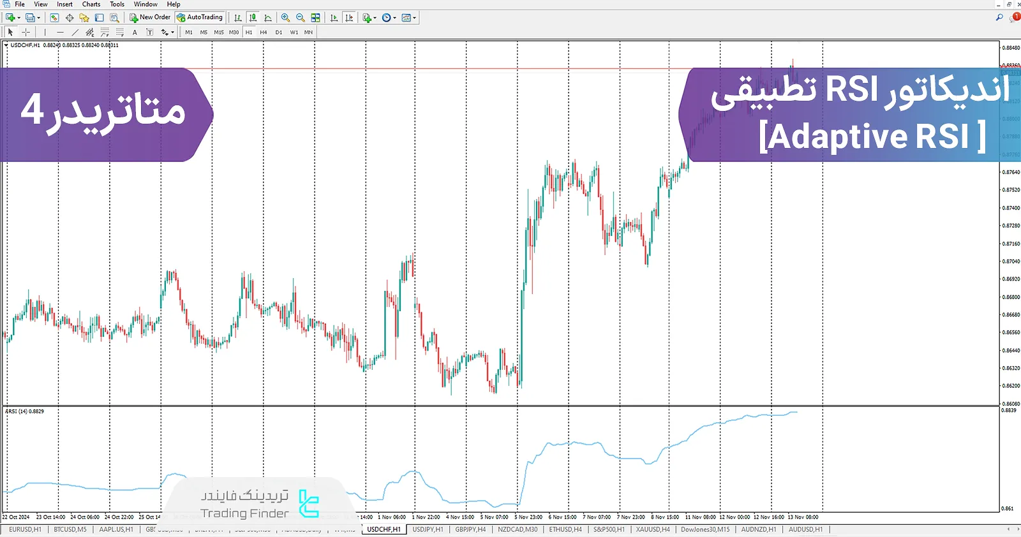
Task: Switch to USDJPY,H1 chart tab
Action: [x=428, y=529]
